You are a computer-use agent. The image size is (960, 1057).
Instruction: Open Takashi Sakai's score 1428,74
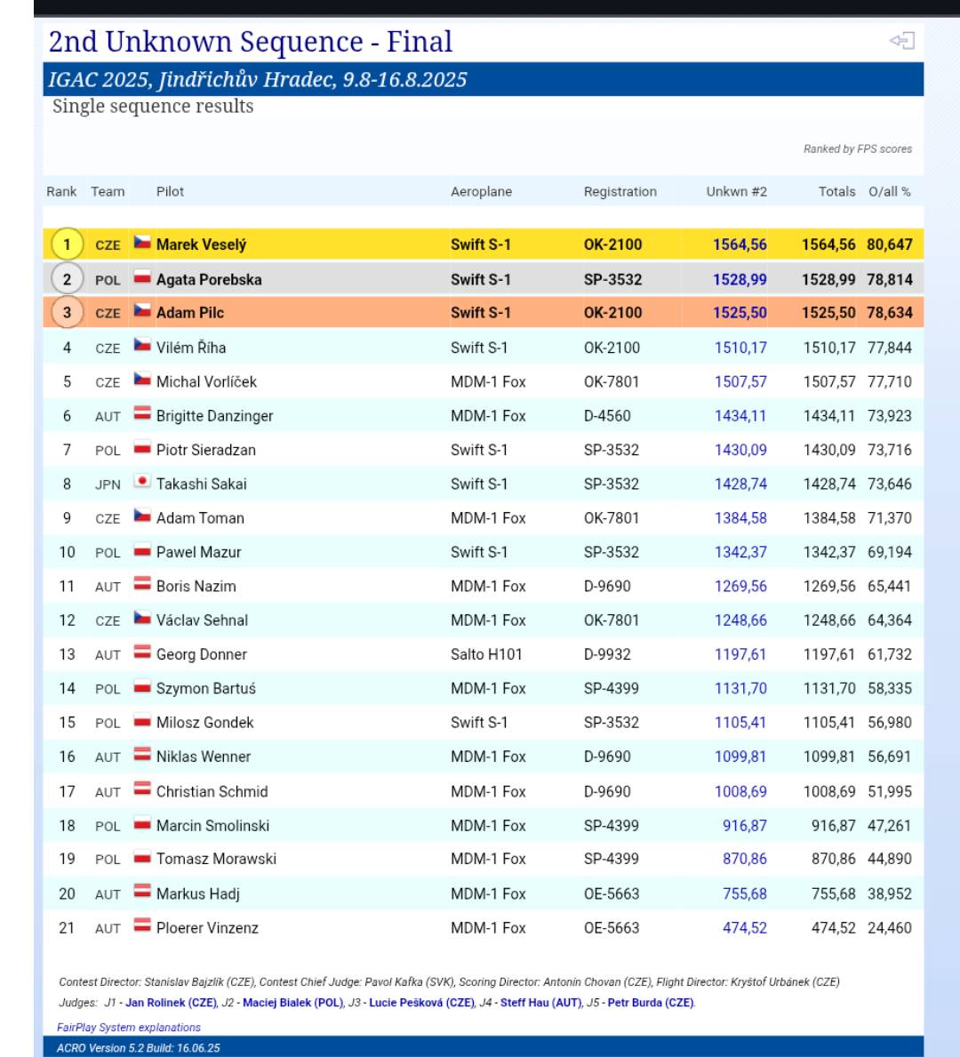pyautogui.click(x=740, y=484)
